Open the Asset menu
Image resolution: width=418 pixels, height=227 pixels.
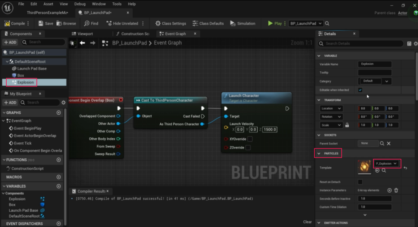click(48, 4)
